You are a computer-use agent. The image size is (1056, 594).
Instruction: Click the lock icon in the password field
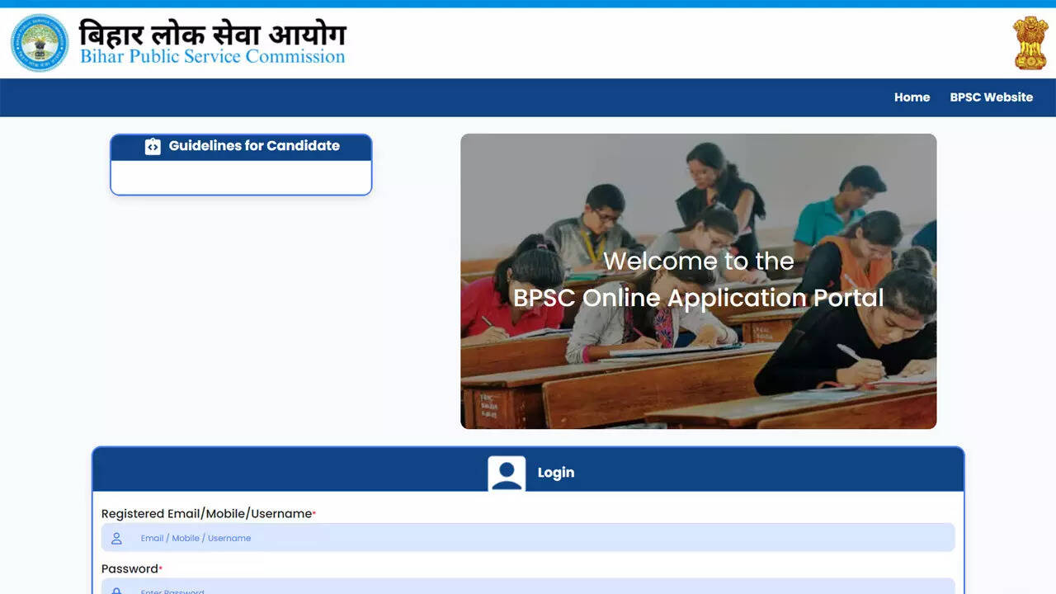tap(116, 590)
